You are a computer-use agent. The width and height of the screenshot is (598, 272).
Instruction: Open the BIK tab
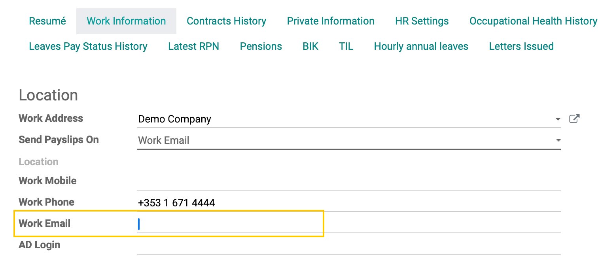(x=310, y=46)
